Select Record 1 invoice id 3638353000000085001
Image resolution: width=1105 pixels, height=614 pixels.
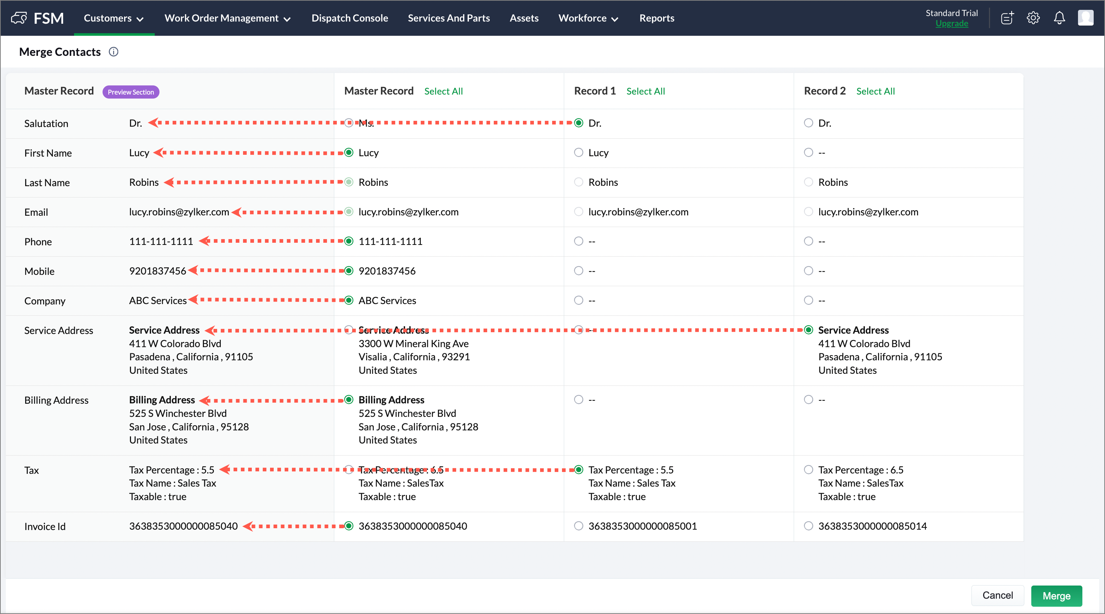(579, 526)
